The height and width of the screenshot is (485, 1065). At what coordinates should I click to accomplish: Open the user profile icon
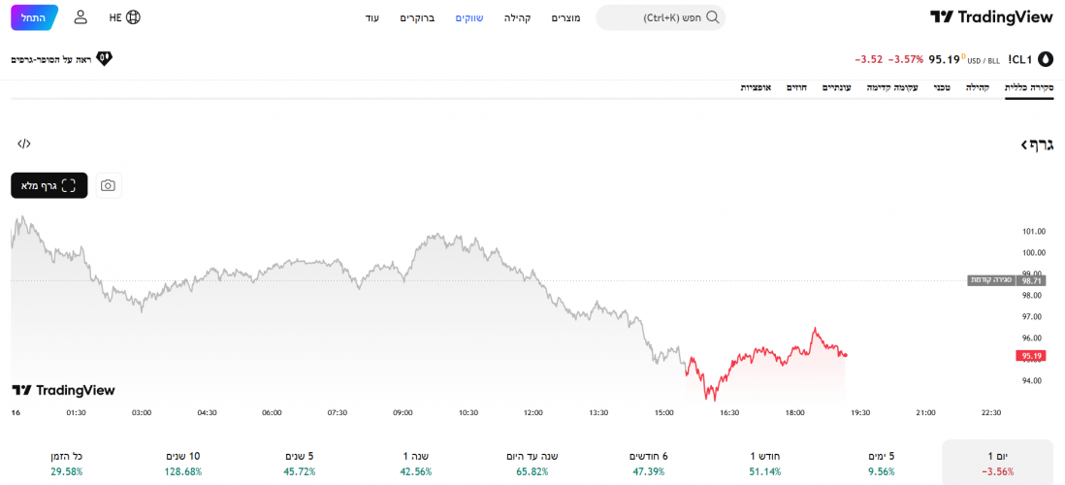[x=81, y=17]
